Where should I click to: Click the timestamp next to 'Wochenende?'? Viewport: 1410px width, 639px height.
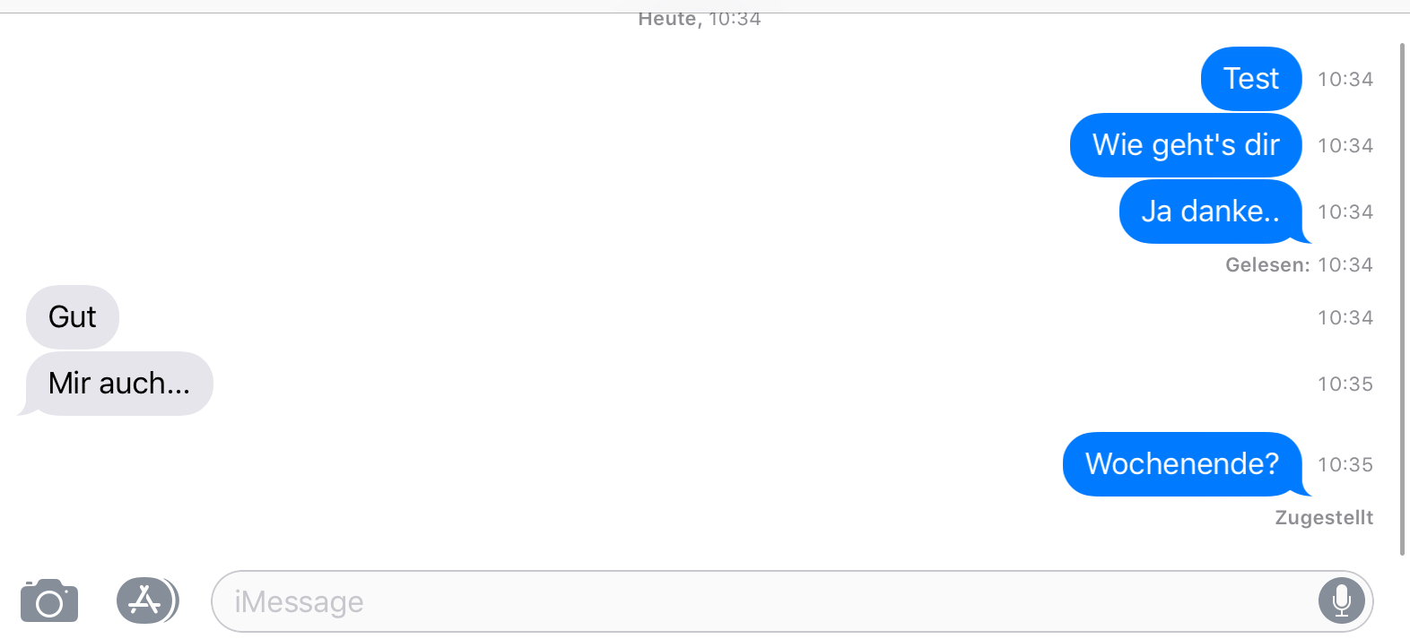point(1345,464)
